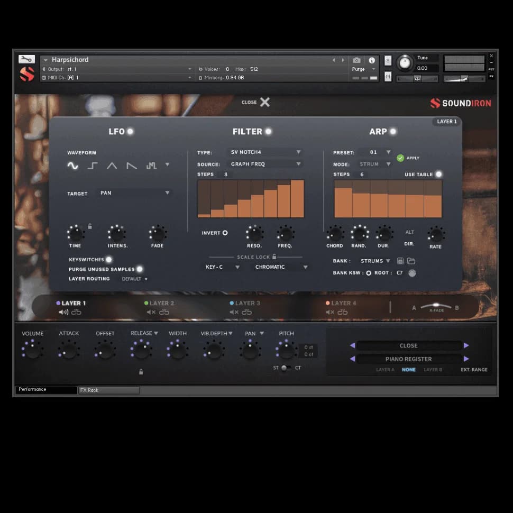Open the wrench settings icon
This screenshot has height=513, width=513.
pyautogui.click(x=26, y=59)
